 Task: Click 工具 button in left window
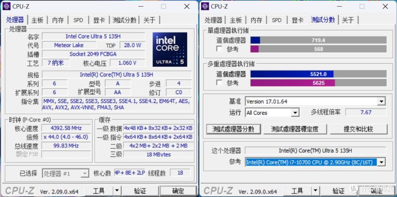click(99, 191)
